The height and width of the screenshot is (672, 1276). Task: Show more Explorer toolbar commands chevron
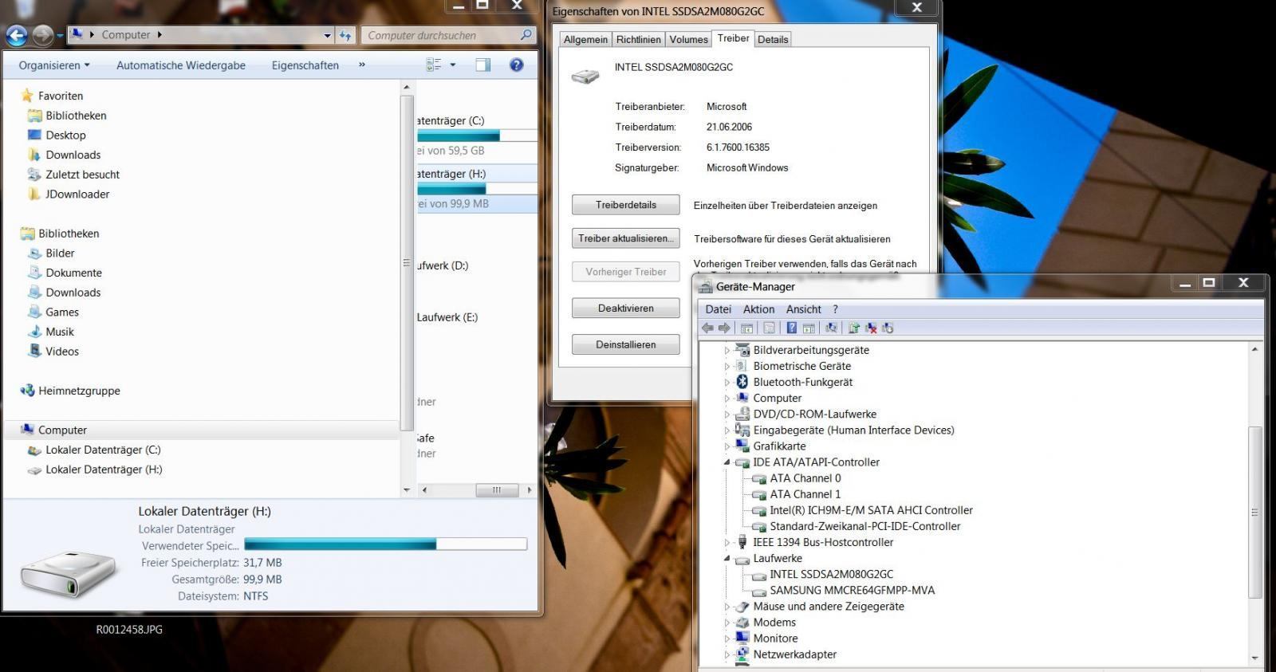tap(361, 65)
